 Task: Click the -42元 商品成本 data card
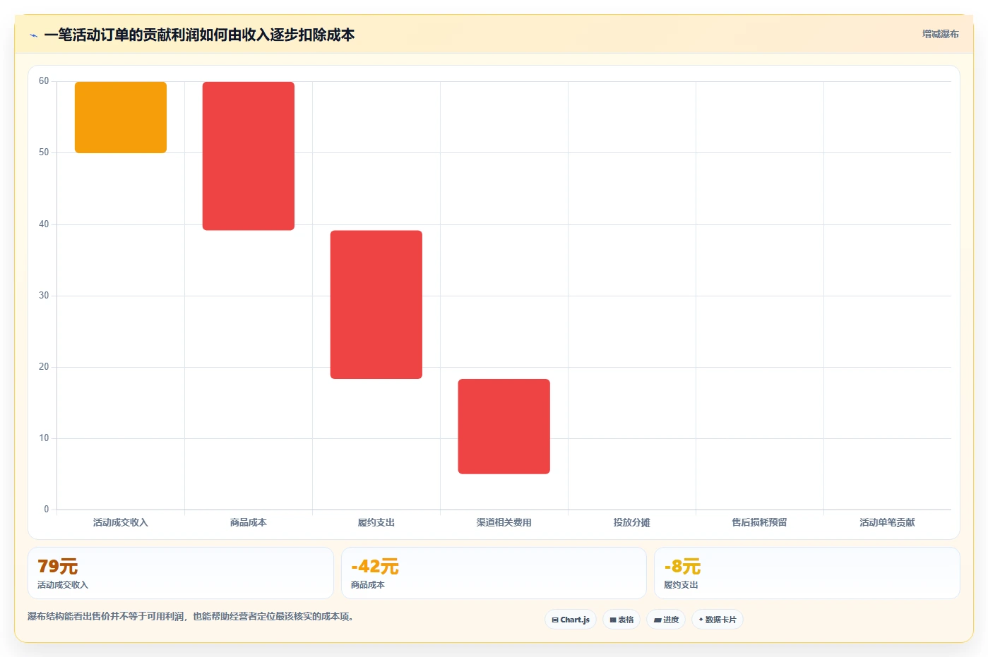[494, 573]
